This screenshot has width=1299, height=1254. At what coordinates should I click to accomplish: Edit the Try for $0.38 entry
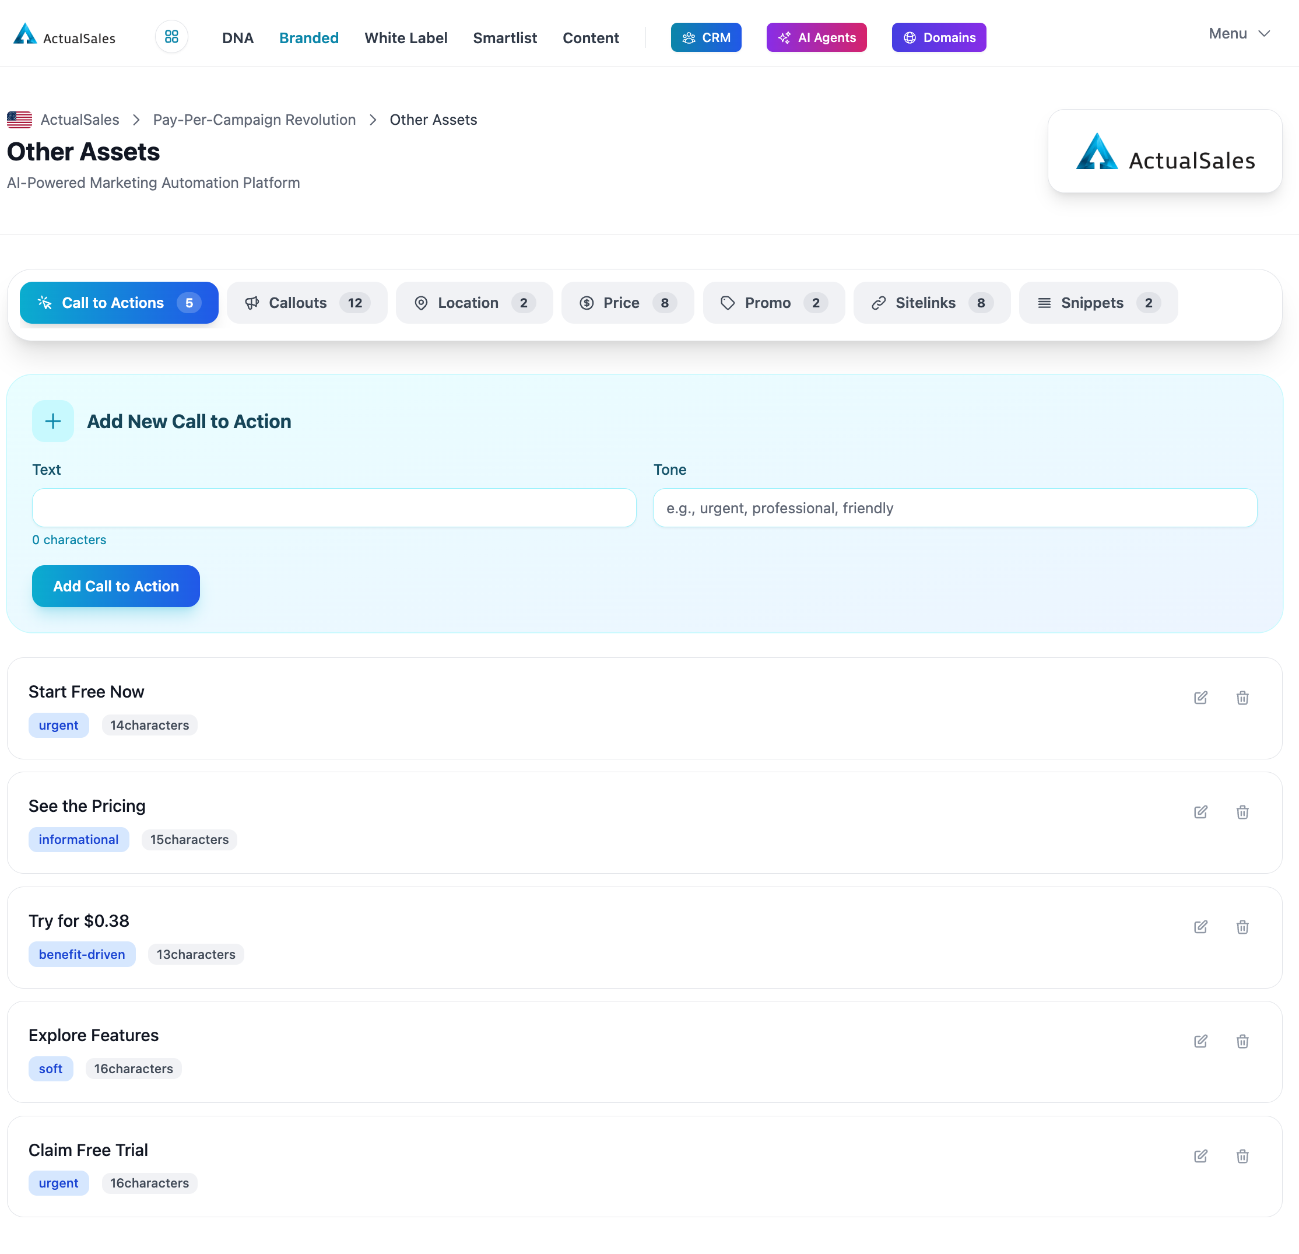pyautogui.click(x=1200, y=926)
